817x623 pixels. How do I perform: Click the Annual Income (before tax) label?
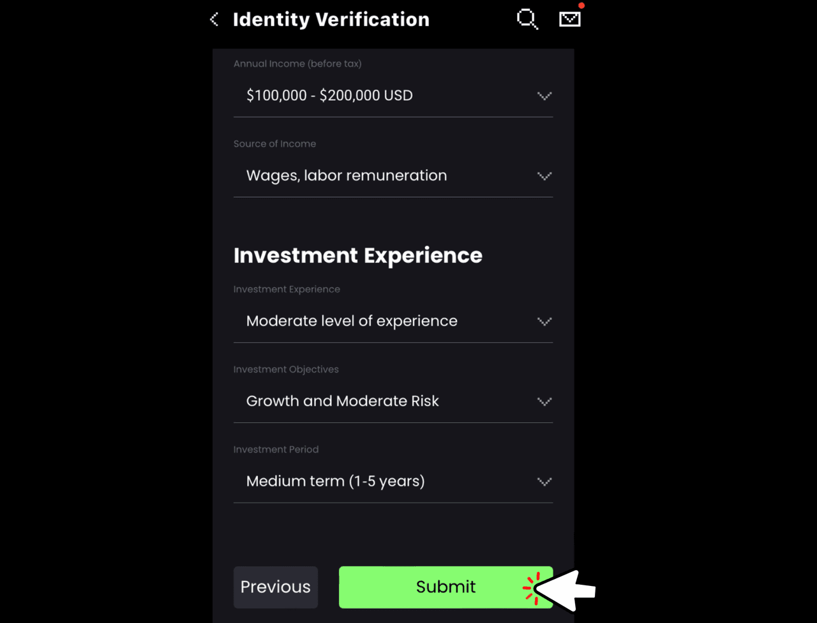[x=297, y=64]
